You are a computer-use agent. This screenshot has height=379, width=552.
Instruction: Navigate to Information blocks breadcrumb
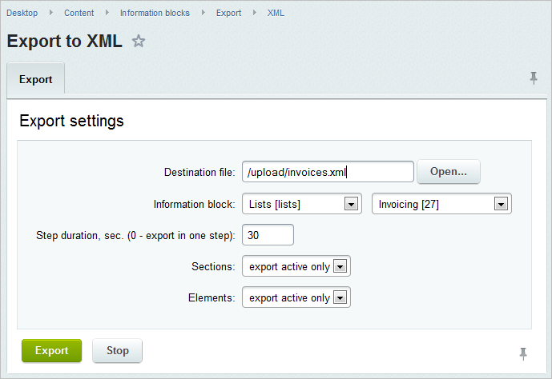pos(155,13)
